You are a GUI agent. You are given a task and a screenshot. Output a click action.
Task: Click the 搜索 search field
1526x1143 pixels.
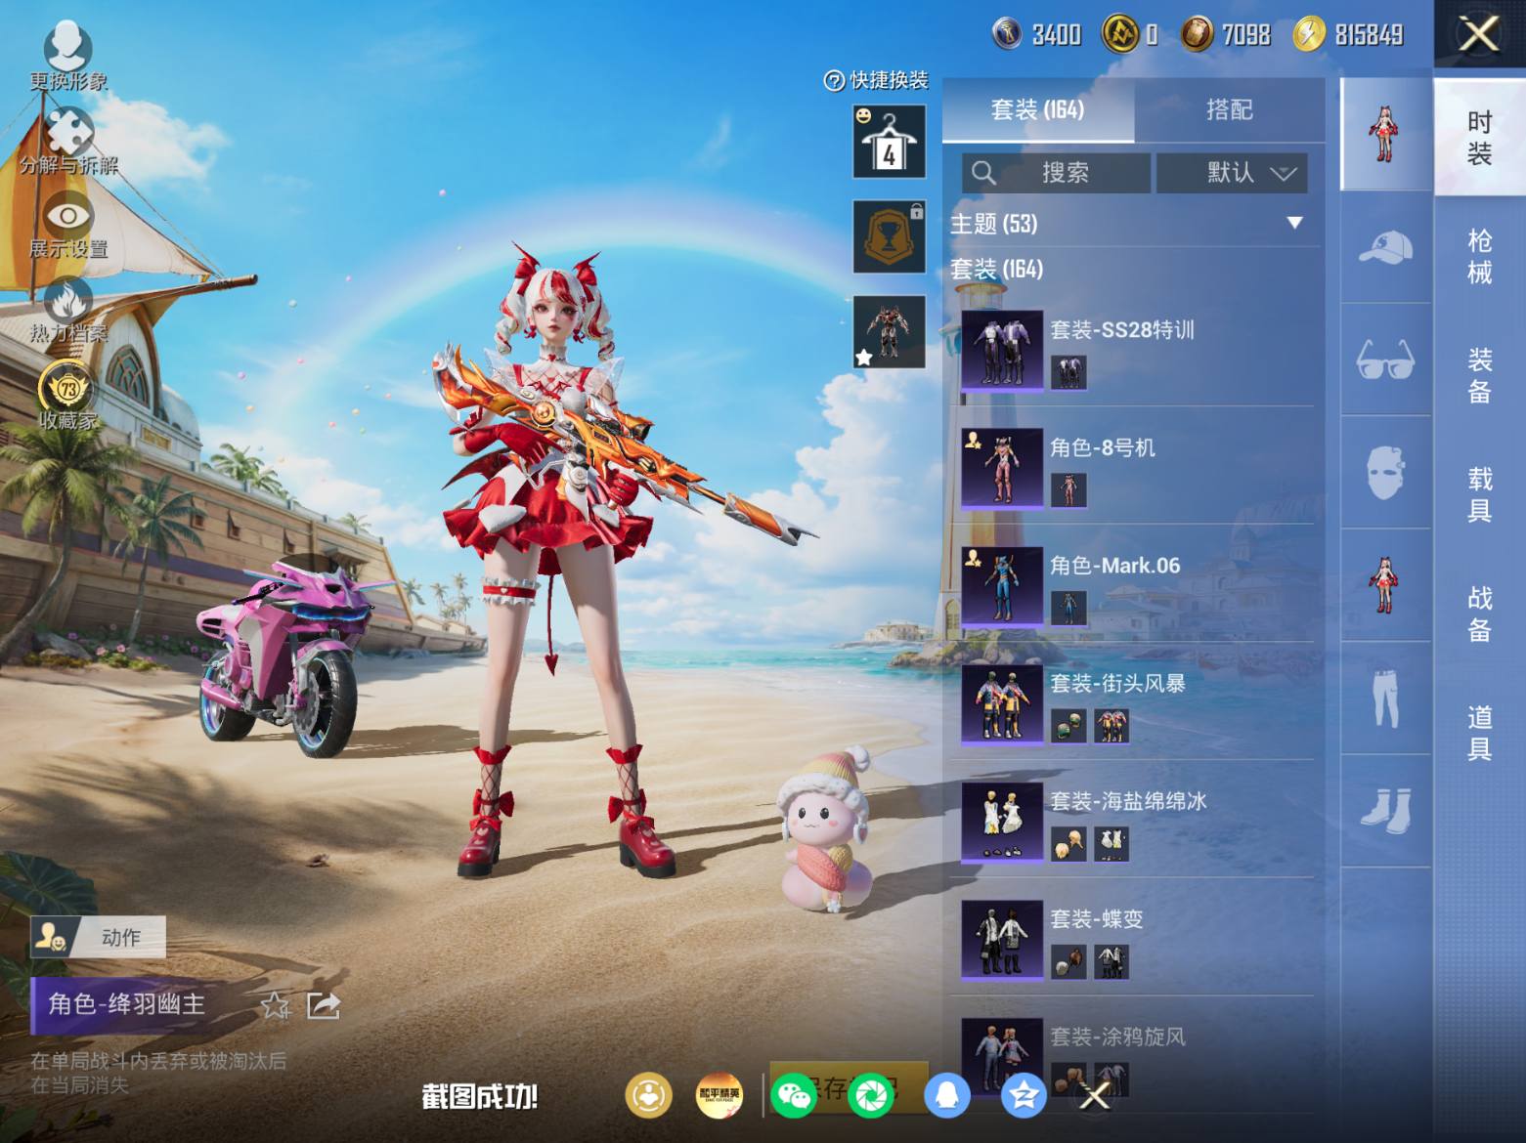1056,173
